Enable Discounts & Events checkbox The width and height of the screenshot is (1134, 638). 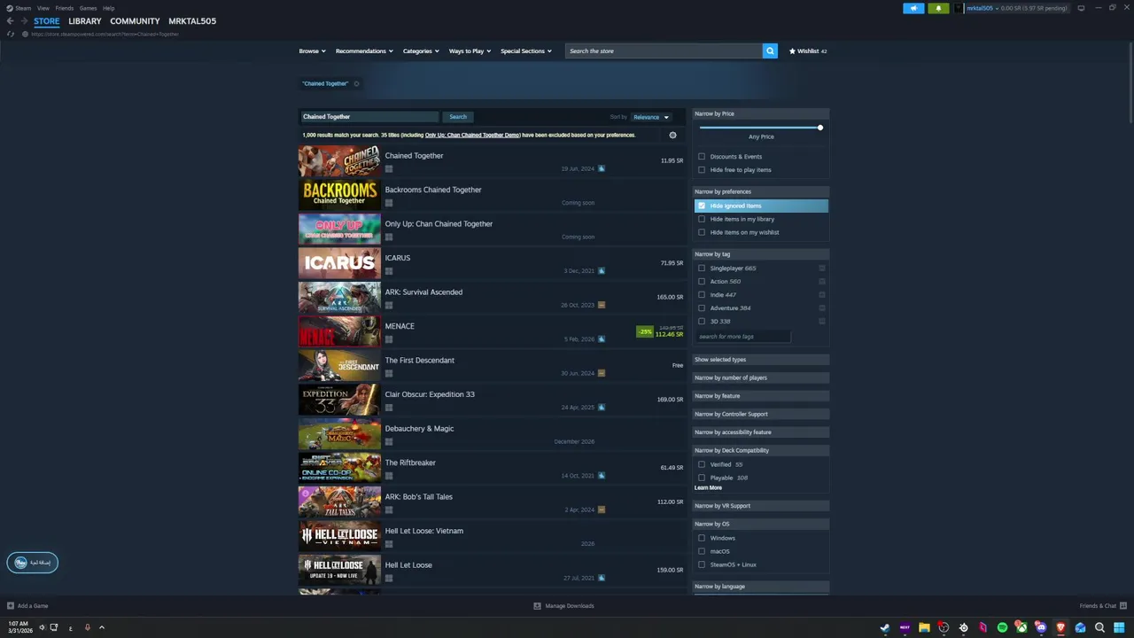tap(702, 157)
